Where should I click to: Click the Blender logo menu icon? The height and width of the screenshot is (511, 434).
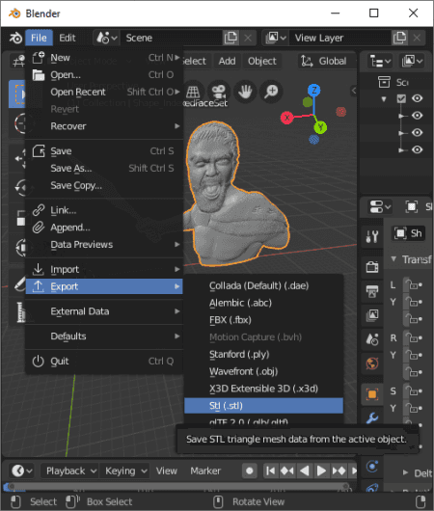tap(15, 39)
